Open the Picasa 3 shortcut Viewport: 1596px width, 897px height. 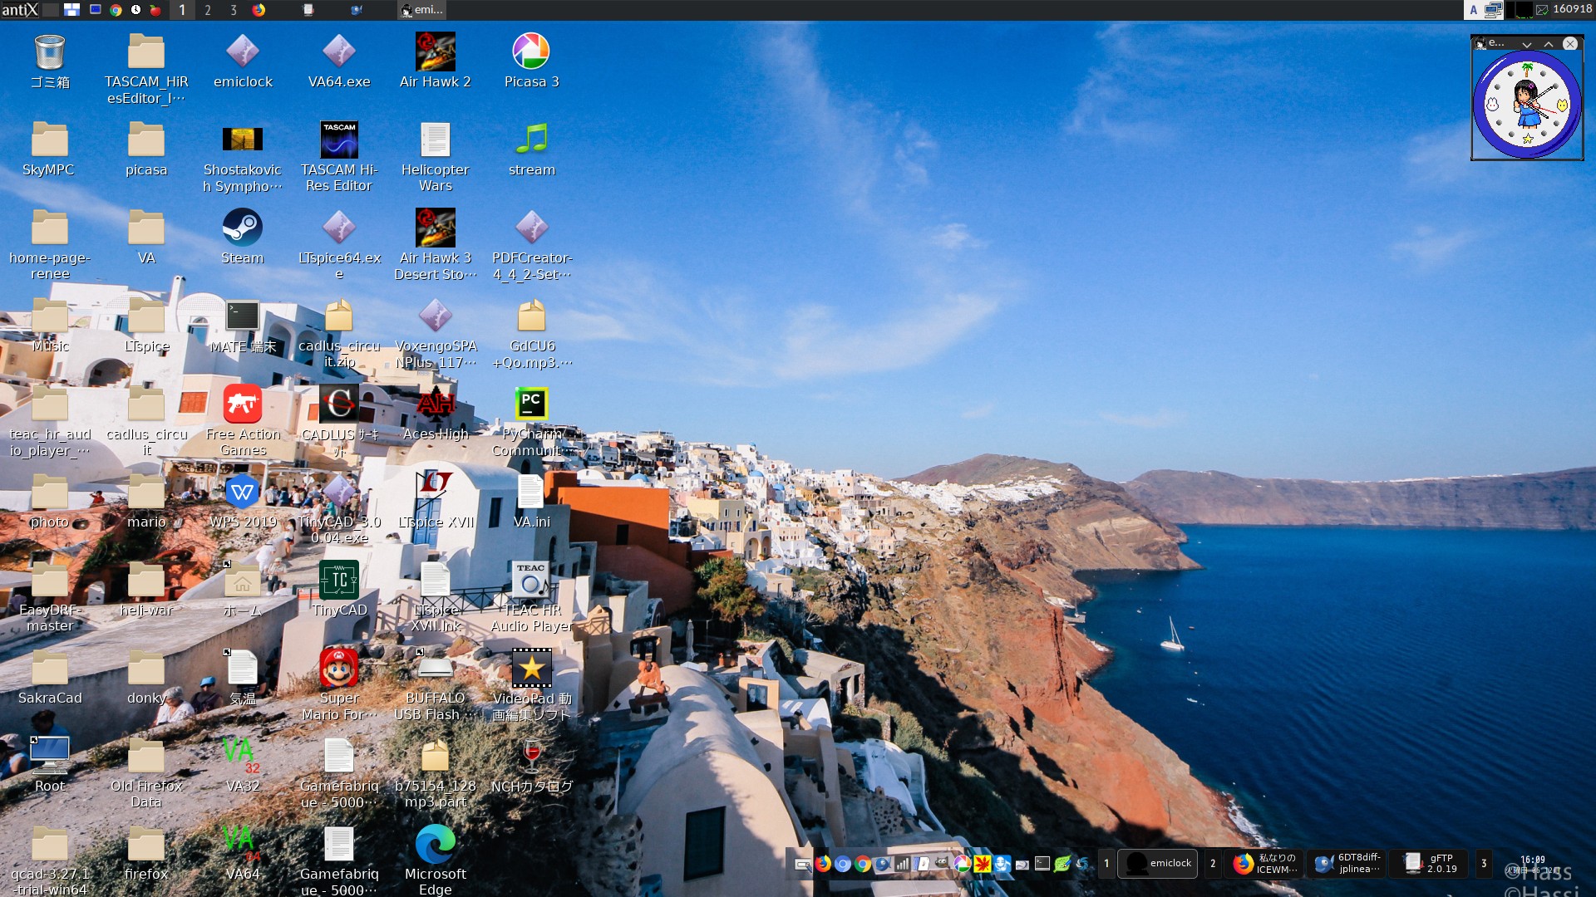click(531, 51)
